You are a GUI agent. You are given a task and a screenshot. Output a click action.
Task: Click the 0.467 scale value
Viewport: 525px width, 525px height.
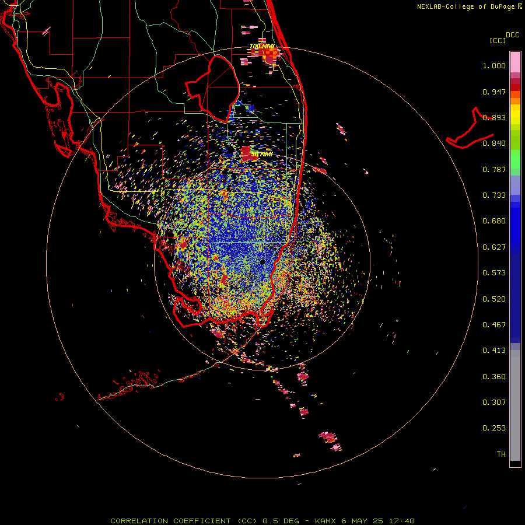click(494, 325)
